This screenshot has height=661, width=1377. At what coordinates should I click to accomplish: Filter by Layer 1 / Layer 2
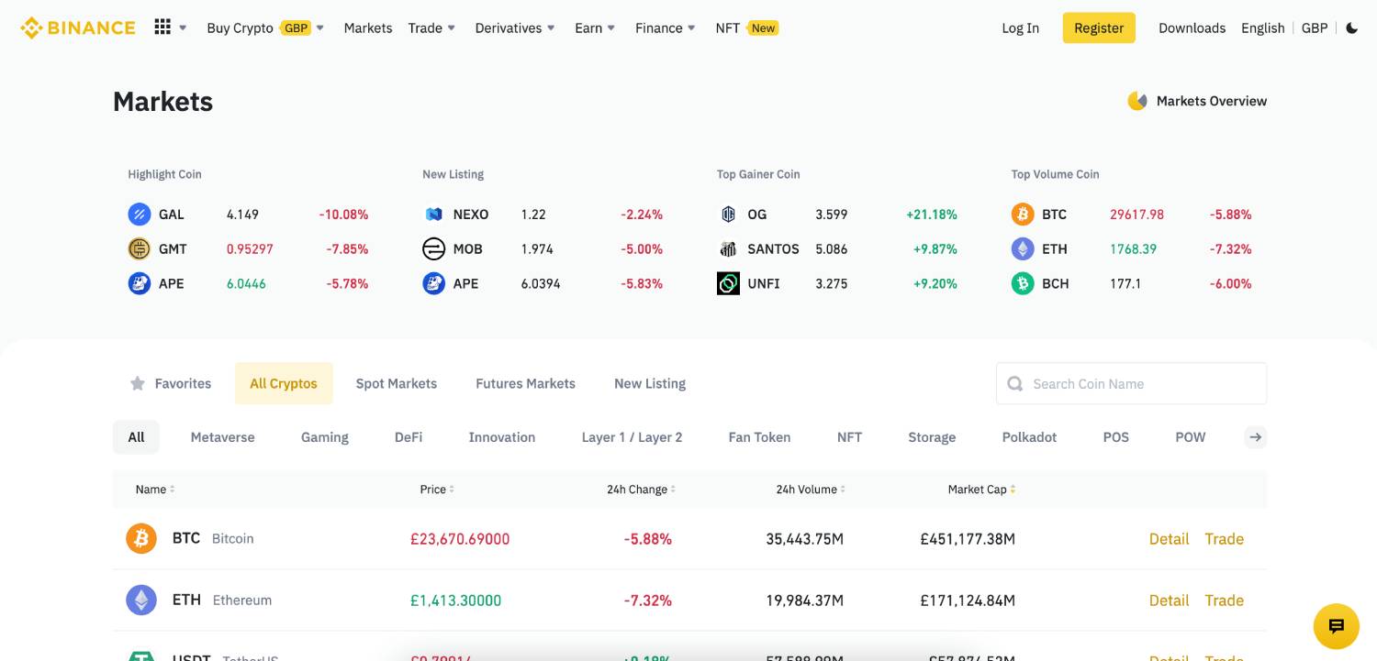click(632, 437)
